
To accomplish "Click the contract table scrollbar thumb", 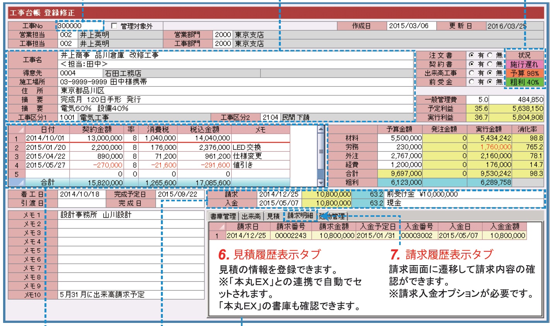I will 321,151.
